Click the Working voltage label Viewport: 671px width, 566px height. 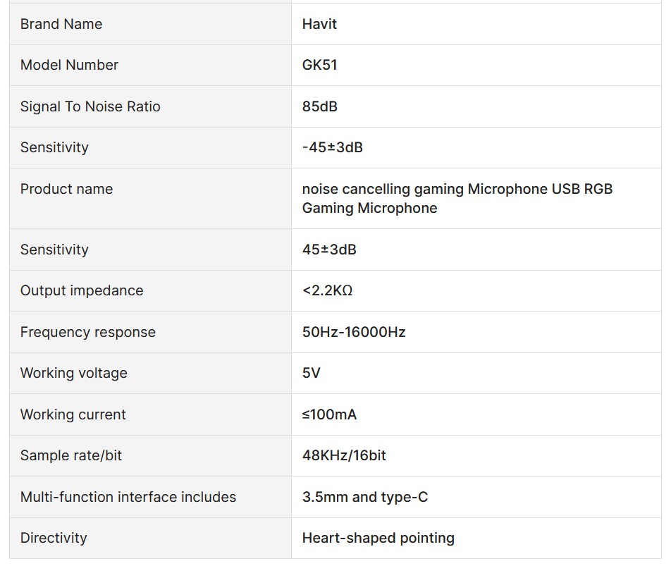point(73,373)
